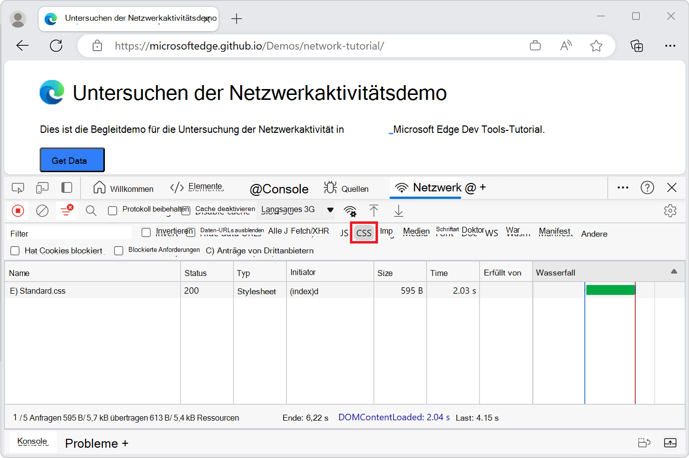
Task: Stop recording the network log
Action: (x=18, y=211)
